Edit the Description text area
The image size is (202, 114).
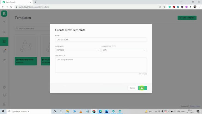pyautogui.click(x=101, y=65)
